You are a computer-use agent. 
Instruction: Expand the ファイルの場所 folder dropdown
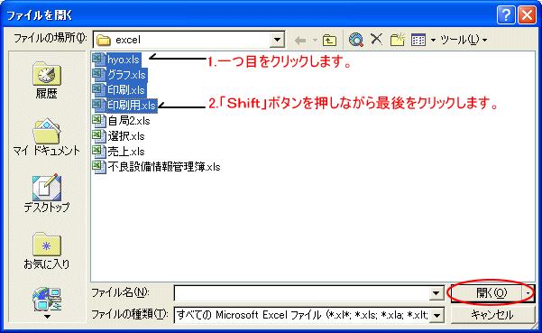pyautogui.click(x=277, y=40)
